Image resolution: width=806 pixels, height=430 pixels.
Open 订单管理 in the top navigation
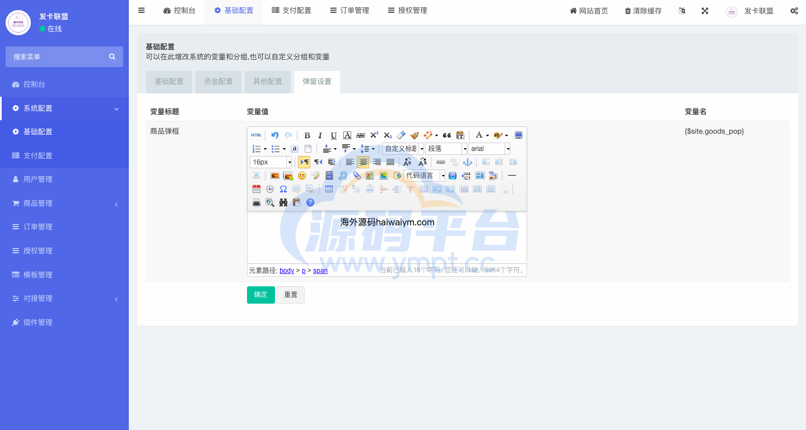coord(350,11)
